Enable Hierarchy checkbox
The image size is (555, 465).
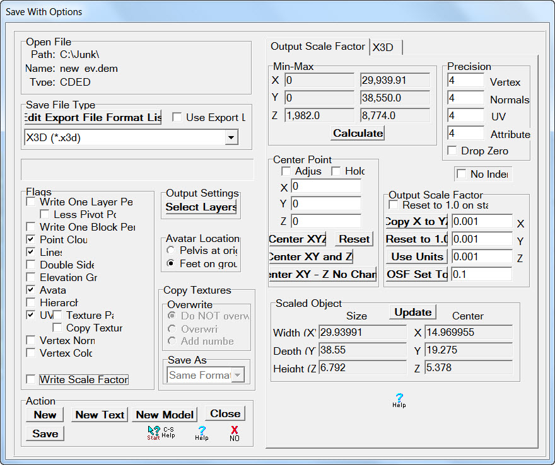31,302
